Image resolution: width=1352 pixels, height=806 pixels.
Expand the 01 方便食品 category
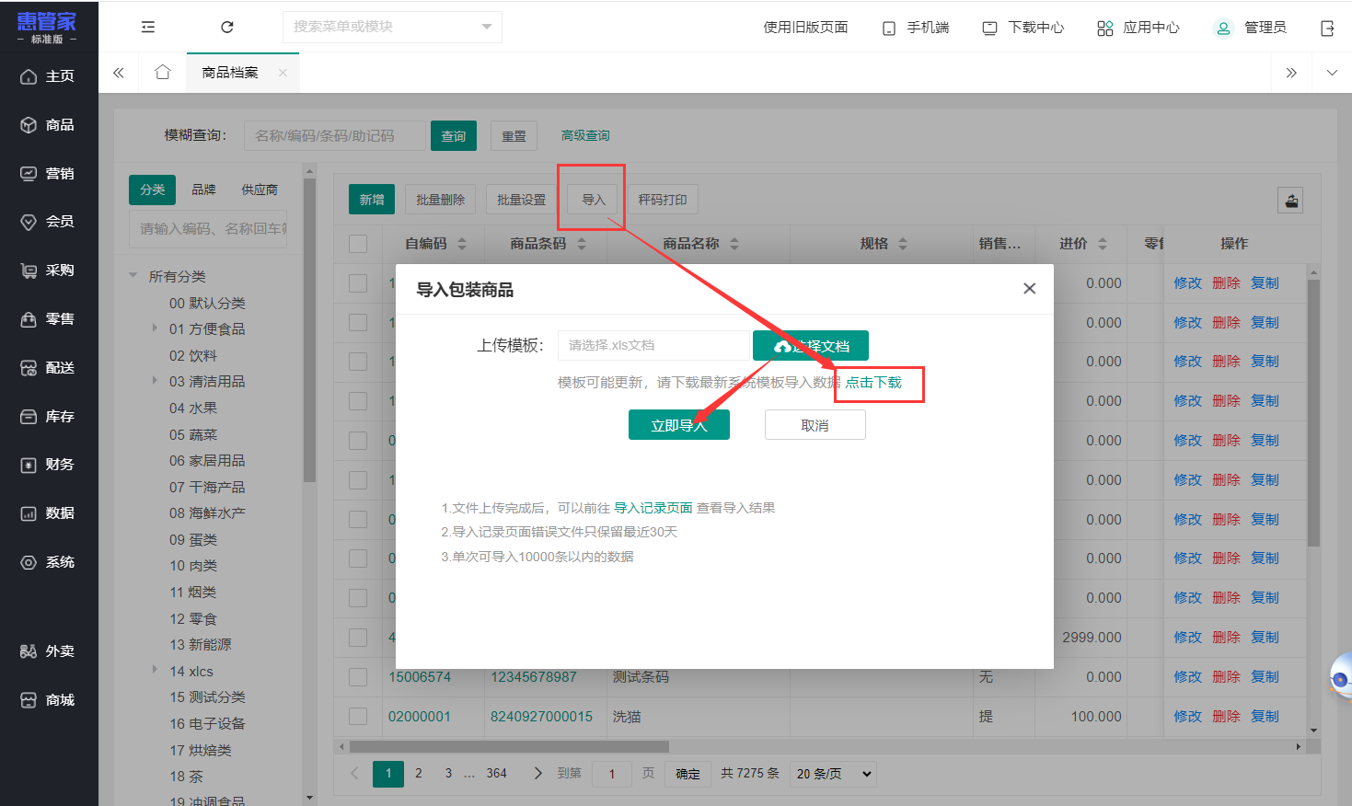click(155, 328)
